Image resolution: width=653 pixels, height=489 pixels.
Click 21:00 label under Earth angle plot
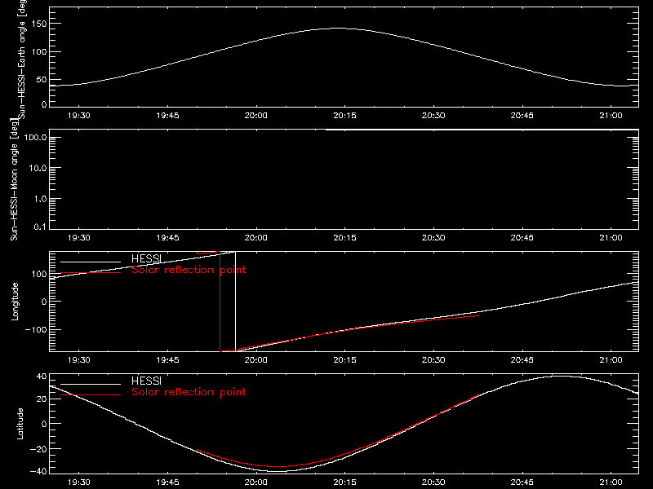pyautogui.click(x=611, y=116)
